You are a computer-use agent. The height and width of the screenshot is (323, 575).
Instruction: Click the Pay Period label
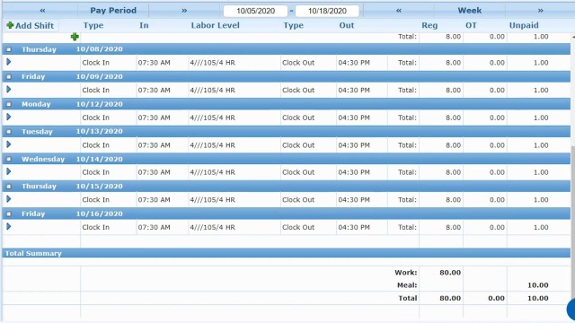[x=113, y=11]
